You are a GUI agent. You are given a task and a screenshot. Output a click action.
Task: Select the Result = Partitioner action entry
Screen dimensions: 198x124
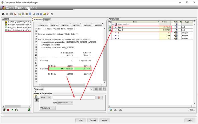(18, 24)
